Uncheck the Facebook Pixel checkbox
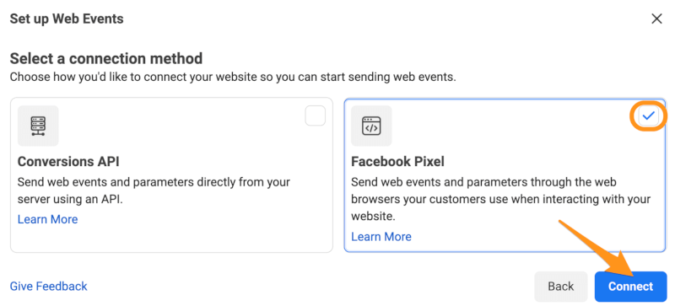Viewport: 675px width, 306px height. [648, 115]
